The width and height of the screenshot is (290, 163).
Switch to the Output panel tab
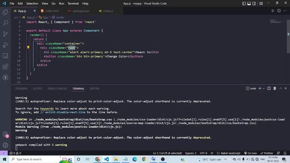click(38, 89)
